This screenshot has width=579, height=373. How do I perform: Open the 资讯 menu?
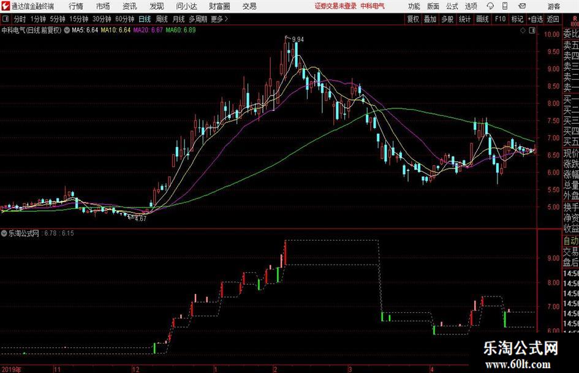coord(130,6)
